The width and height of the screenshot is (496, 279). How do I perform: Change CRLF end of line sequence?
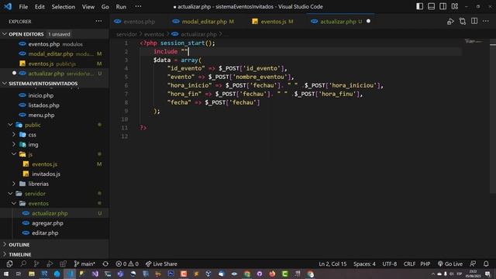click(409, 263)
